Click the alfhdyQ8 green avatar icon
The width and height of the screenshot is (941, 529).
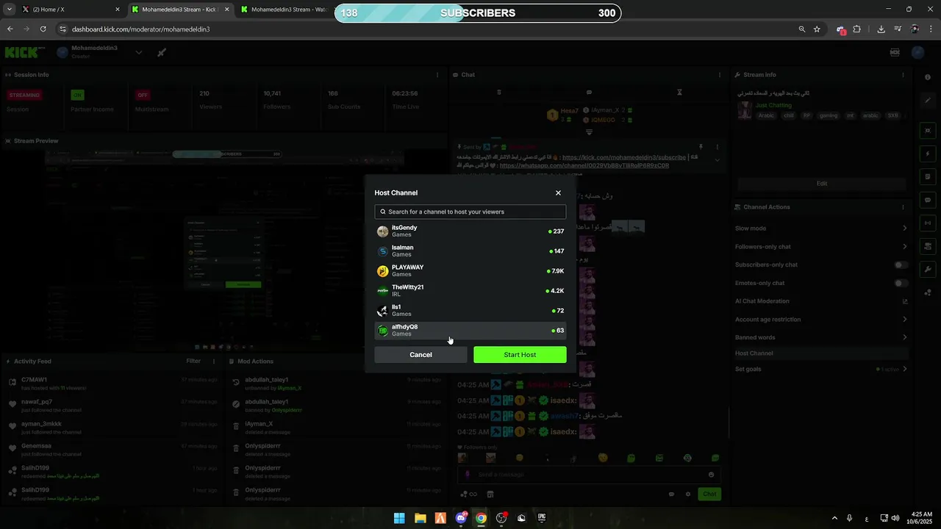[x=382, y=331]
